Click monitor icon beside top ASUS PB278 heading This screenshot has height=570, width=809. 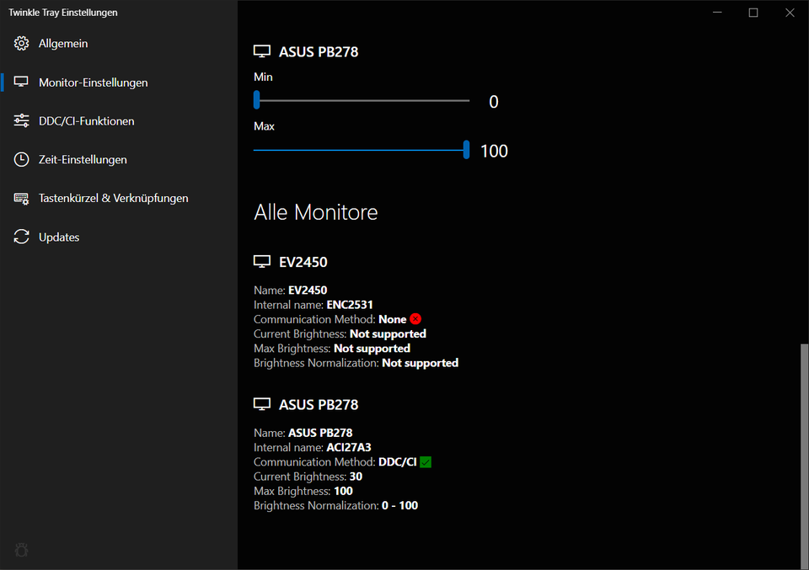[x=262, y=51]
